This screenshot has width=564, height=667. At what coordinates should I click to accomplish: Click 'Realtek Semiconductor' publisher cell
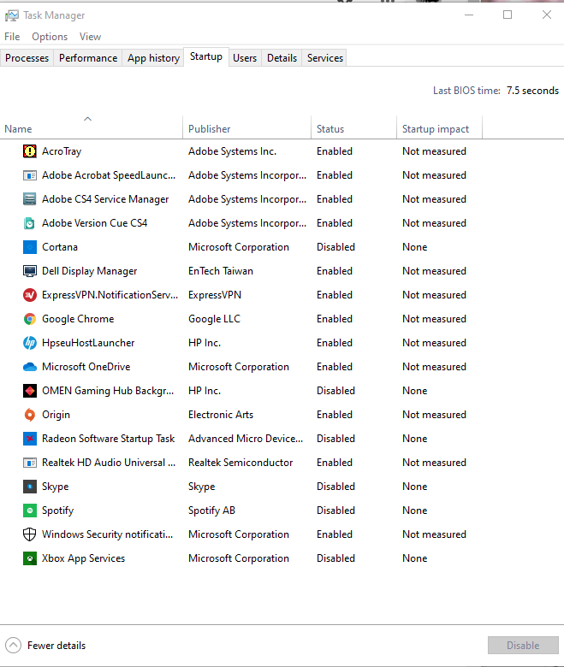[240, 463]
